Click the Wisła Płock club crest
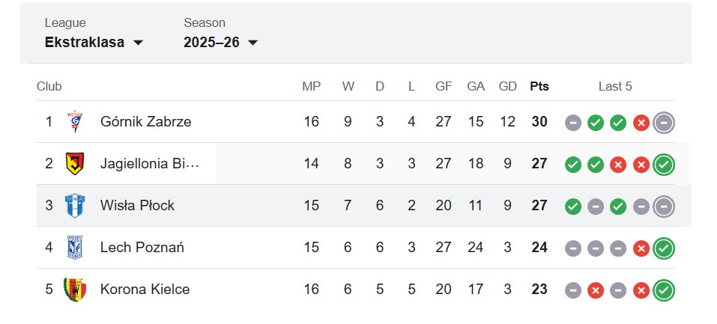 click(x=75, y=205)
